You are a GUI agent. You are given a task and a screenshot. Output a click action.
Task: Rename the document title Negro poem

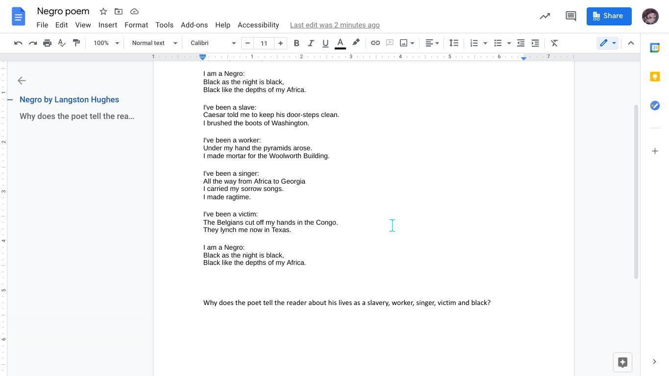point(63,11)
